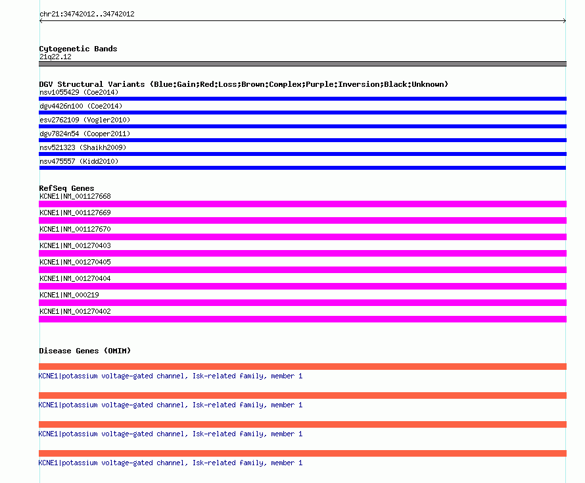Image resolution: width=585 pixels, height=483 pixels.
Task: Click magenta bar under KCNE1|NM_001270404
Action: point(302,286)
